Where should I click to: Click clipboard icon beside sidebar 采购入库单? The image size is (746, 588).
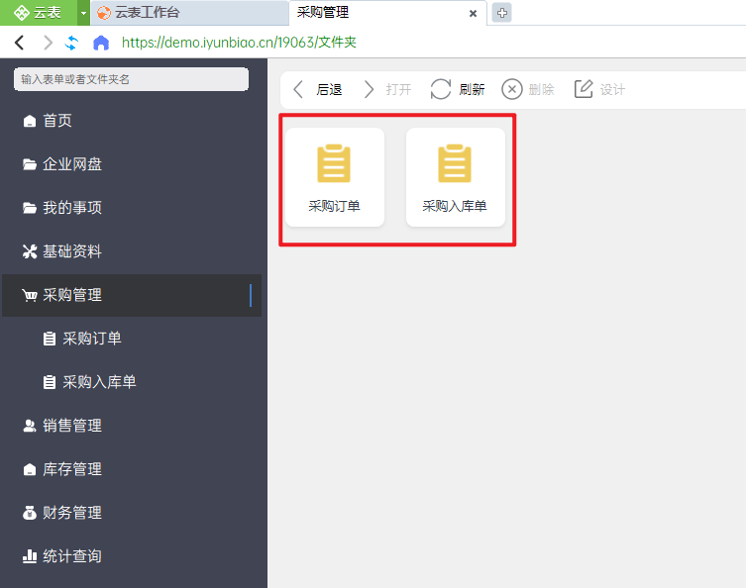(50, 382)
